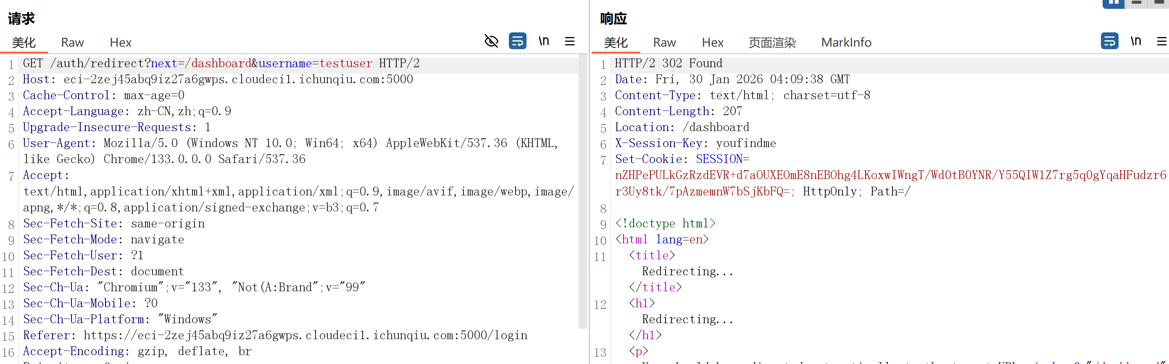
Task: Select the request 美化 tab
Action: click(24, 43)
